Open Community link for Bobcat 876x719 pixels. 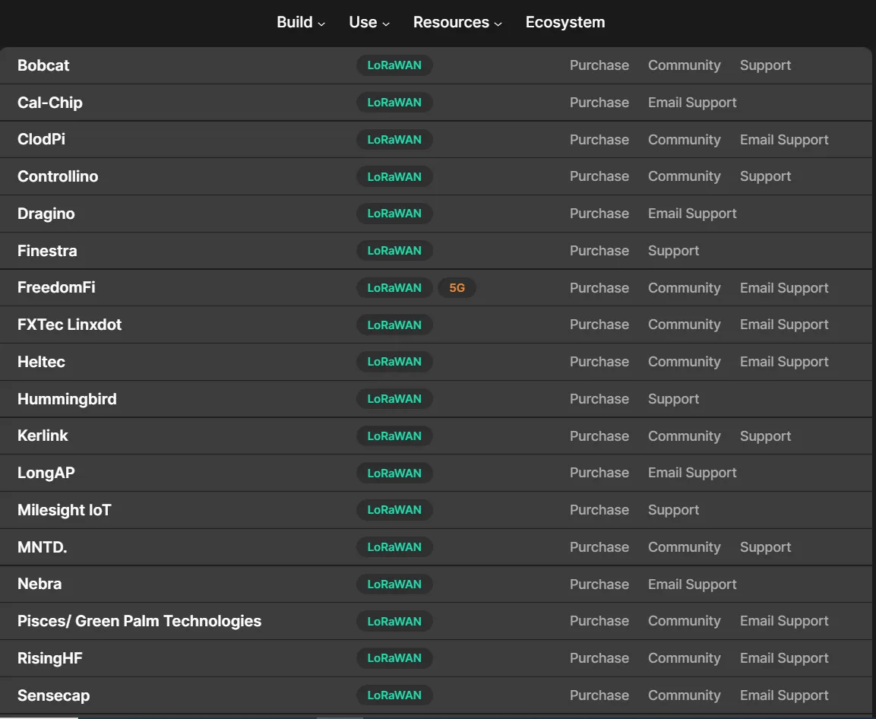coord(684,65)
